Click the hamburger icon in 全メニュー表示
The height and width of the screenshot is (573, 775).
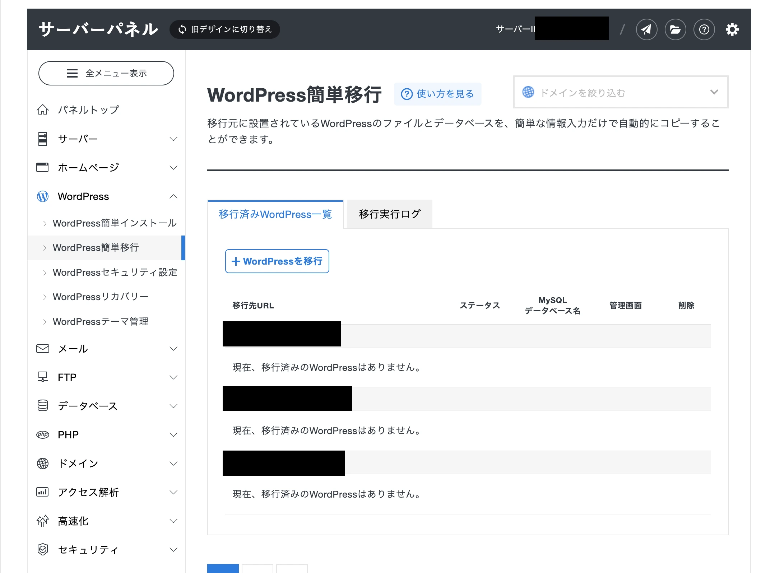point(72,73)
